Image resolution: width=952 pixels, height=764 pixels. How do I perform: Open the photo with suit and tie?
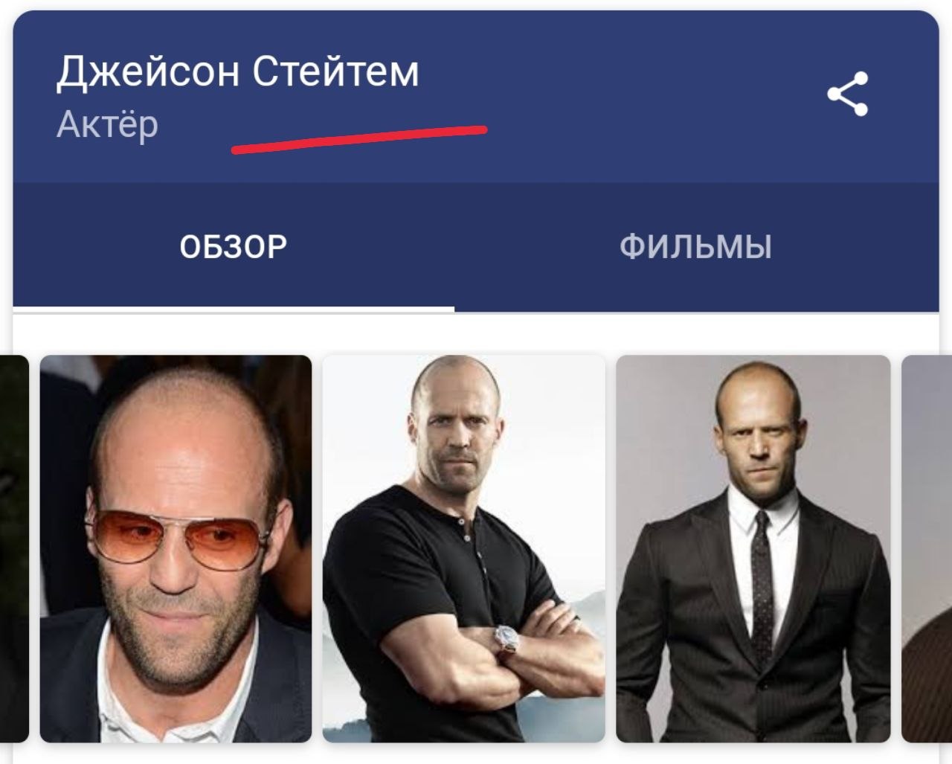(753, 549)
